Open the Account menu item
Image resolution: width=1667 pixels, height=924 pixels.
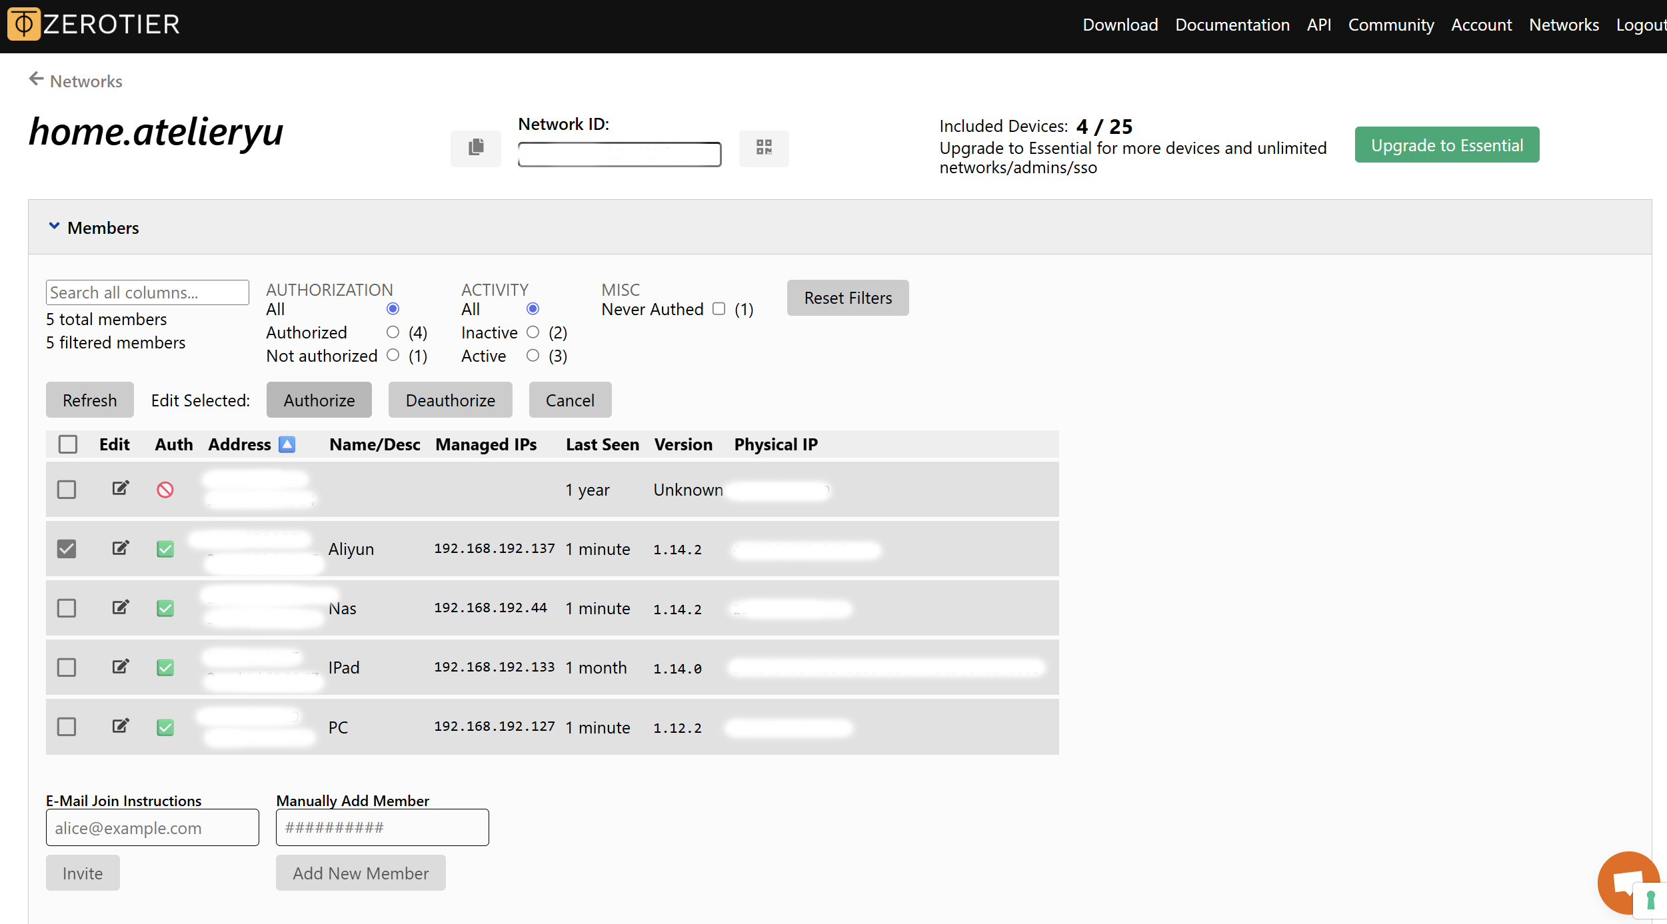point(1481,25)
